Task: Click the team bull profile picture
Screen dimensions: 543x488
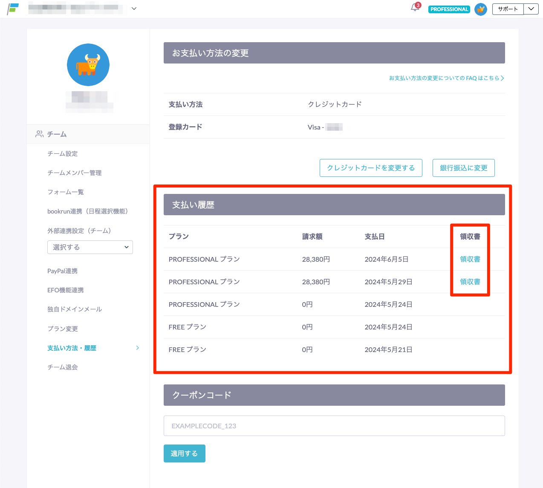Action: (88, 65)
